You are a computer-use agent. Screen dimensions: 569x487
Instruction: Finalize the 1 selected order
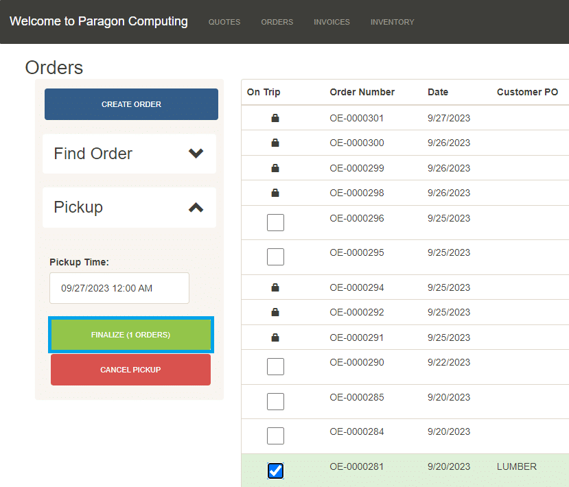point(130,335)
